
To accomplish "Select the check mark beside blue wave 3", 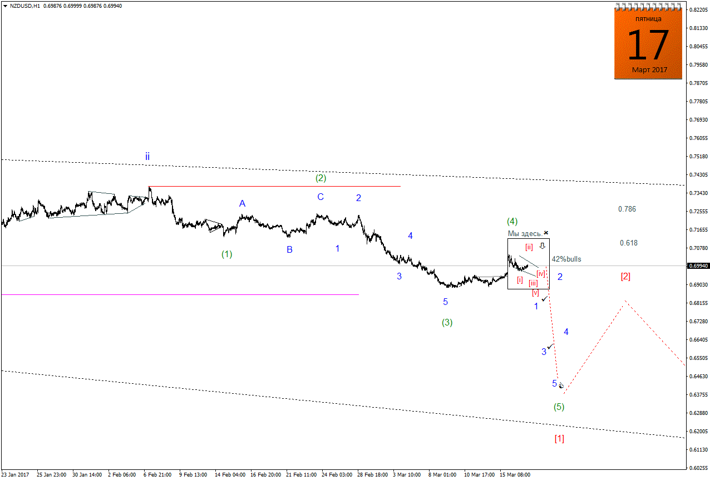I will (550, 347).
